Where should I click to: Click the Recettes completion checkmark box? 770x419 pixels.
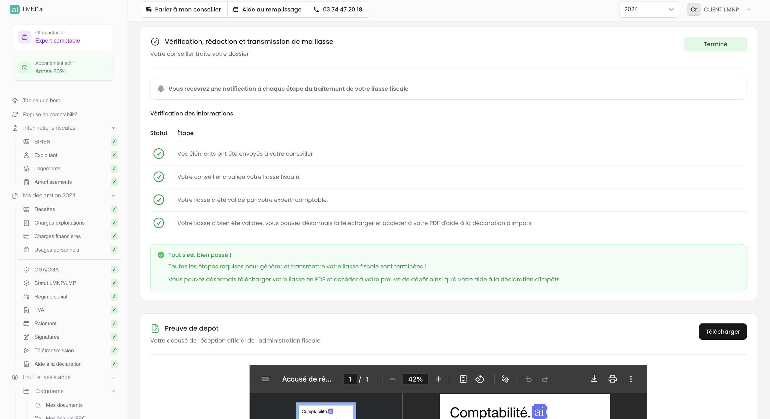[x=114, y=209]
